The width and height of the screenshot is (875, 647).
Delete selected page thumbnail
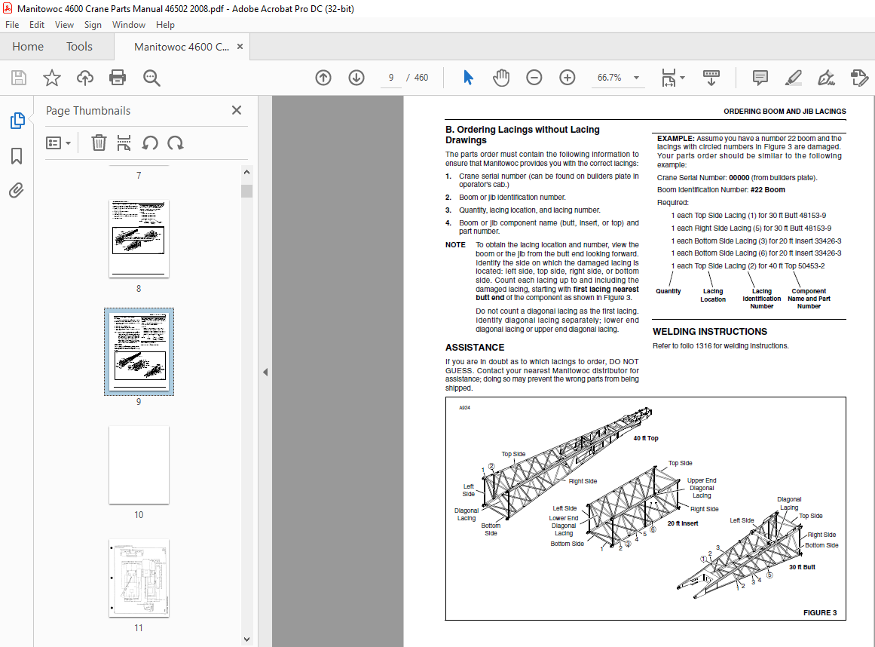(99, 143)
